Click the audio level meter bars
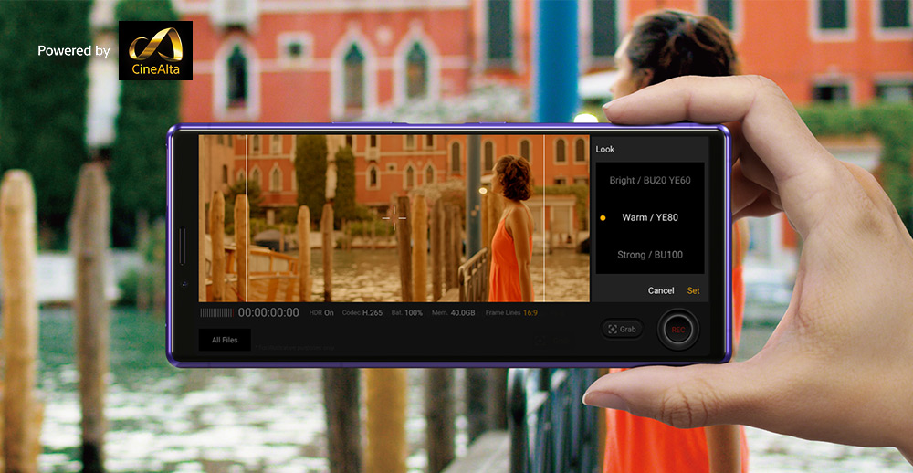This screenshot has width=913, height=473. (216, 313)
